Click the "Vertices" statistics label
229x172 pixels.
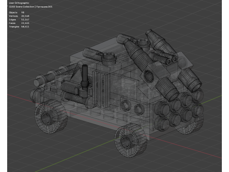tap(13, 16)
